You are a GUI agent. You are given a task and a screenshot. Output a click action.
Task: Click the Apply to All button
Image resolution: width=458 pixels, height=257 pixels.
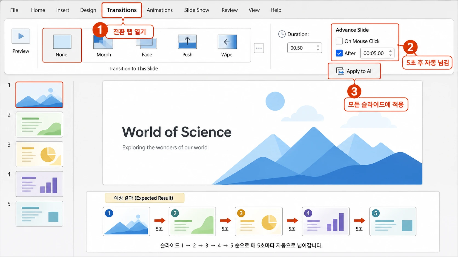[x=354, y=71]
